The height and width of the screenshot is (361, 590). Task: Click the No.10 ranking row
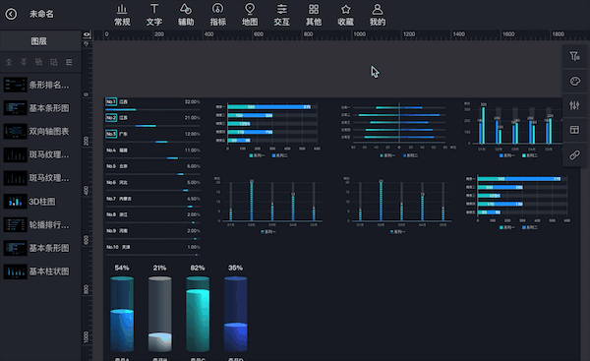152,250
